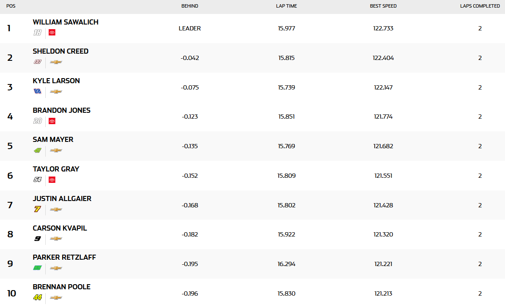Select Sheldon Creed's 122.404 best speed cell

[383, 58]
